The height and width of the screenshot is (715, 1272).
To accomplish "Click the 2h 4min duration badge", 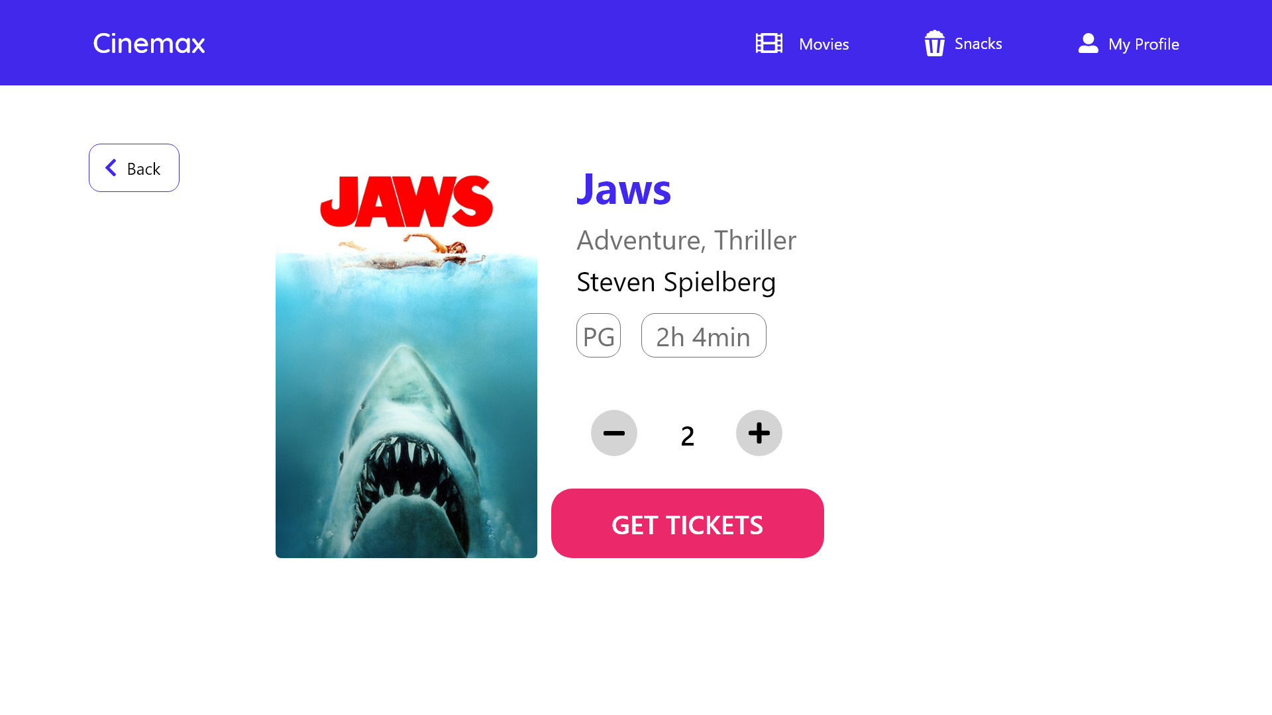I will coord(704,335).
